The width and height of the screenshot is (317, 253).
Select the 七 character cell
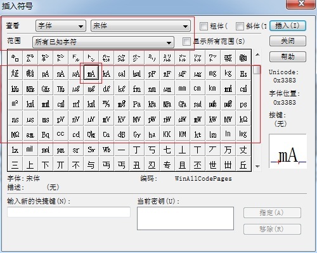(167, 150)
